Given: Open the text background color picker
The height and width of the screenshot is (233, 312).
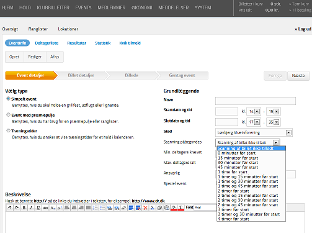Looking at the screenshot, I should [174, 208].
